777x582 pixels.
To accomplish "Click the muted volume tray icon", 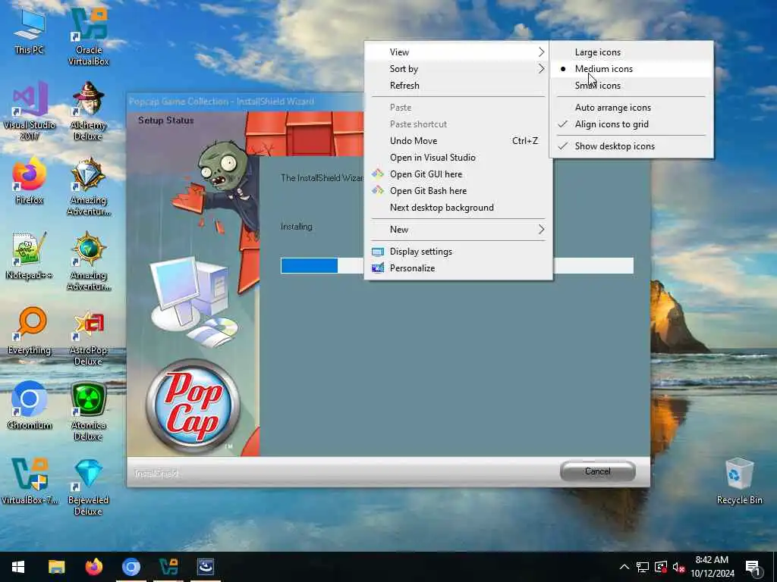I will [678, 567].
